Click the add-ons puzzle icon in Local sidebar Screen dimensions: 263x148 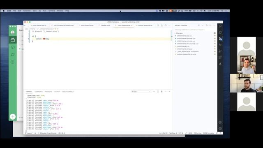pos(13,55)
